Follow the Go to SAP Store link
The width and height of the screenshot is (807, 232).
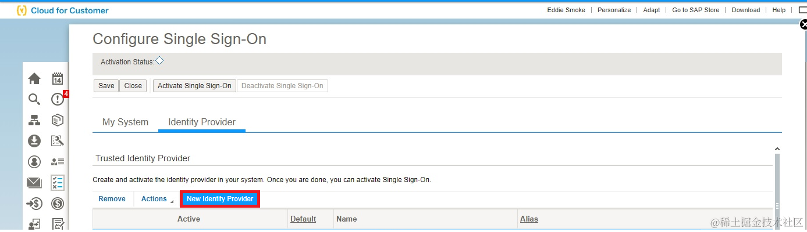(x=695, y=10)
